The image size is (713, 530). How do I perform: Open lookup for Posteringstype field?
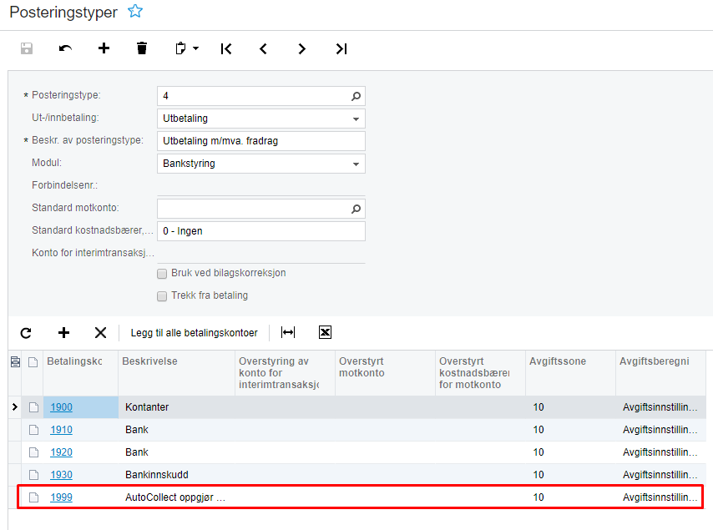click(356, 96)
